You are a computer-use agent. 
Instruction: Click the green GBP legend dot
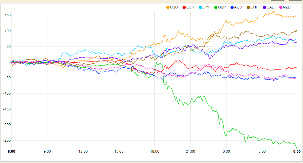(x=216, y=7)
